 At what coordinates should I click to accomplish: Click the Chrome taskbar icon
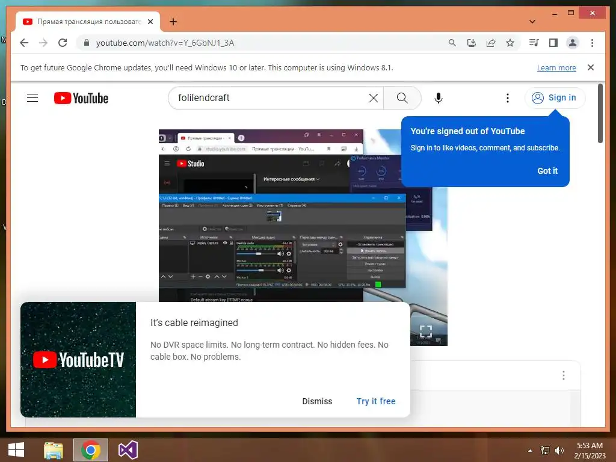(x=91, y=450)
